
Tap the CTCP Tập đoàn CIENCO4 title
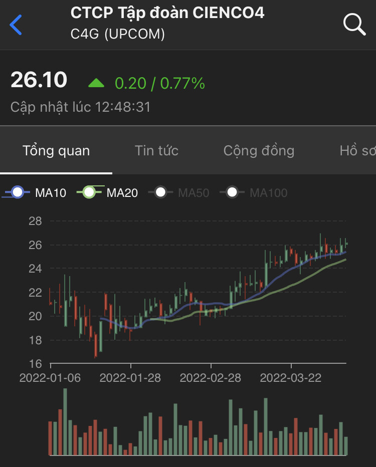tap(167, 13)
